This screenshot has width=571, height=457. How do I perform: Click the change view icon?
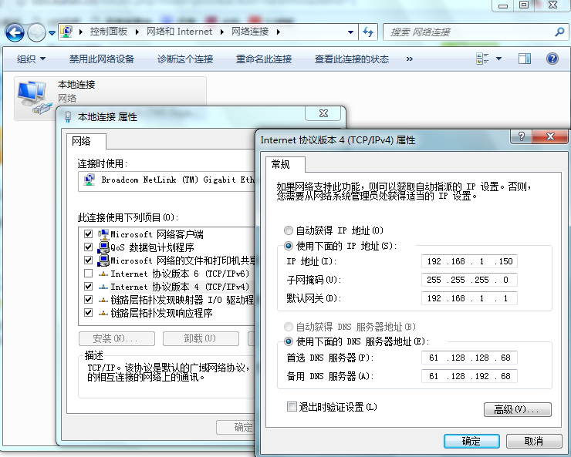pyautogui.click(x=482, y=59)
